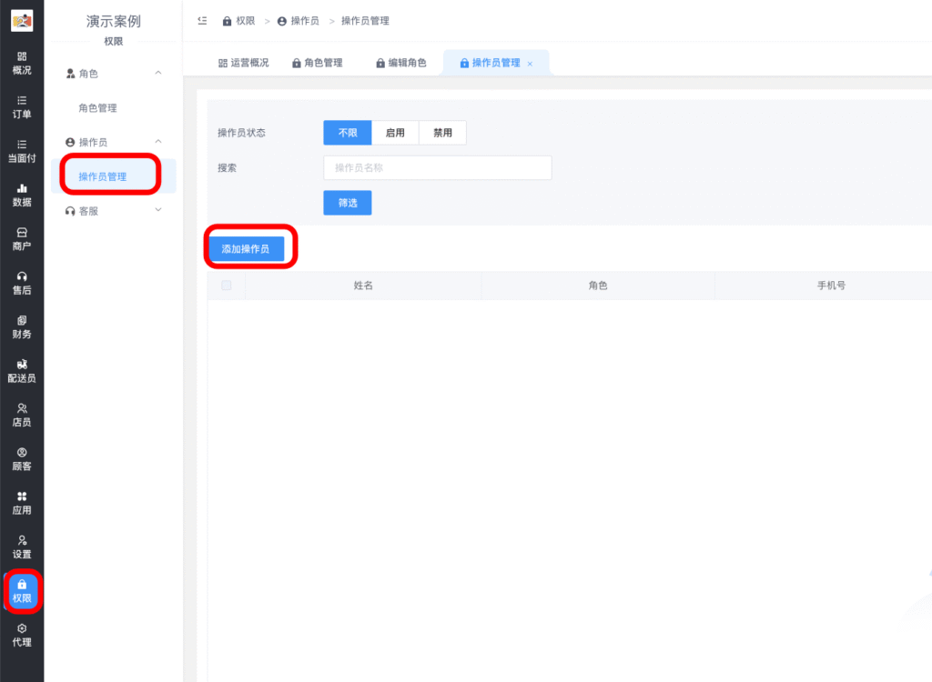Select the 启用 operator status option
This screenshot has width=932, height=682.
[395, 132]
